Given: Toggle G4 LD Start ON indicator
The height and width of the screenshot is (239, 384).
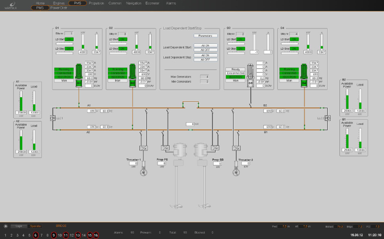Looking at the screenshot, I should coord(293,39).
